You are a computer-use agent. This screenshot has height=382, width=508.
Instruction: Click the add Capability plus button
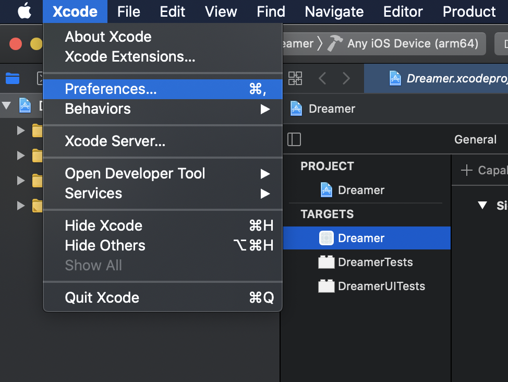tap(466, 170)
